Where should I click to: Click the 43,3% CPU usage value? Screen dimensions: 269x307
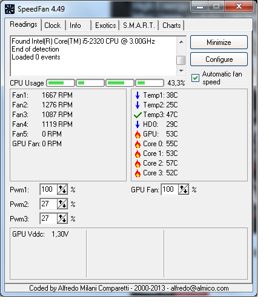tap(176, 83)
